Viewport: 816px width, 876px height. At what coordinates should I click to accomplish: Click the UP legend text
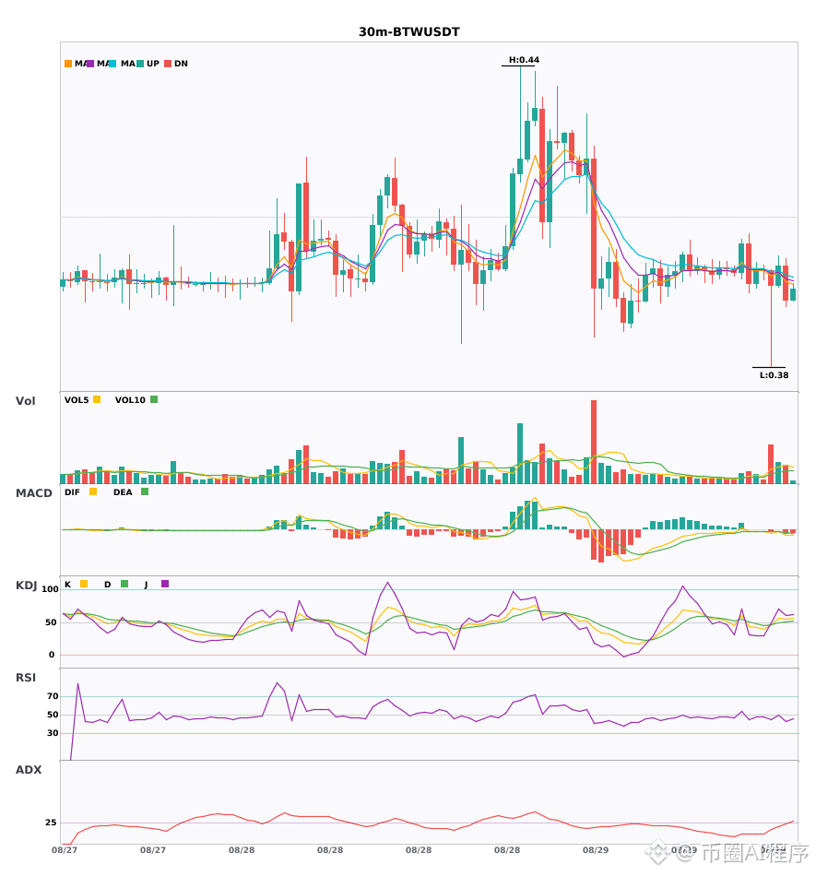point(153,64)
